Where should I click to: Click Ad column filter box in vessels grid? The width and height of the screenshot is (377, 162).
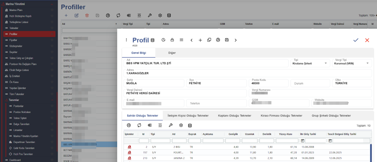pyautogui.click(x=179, y=141)
